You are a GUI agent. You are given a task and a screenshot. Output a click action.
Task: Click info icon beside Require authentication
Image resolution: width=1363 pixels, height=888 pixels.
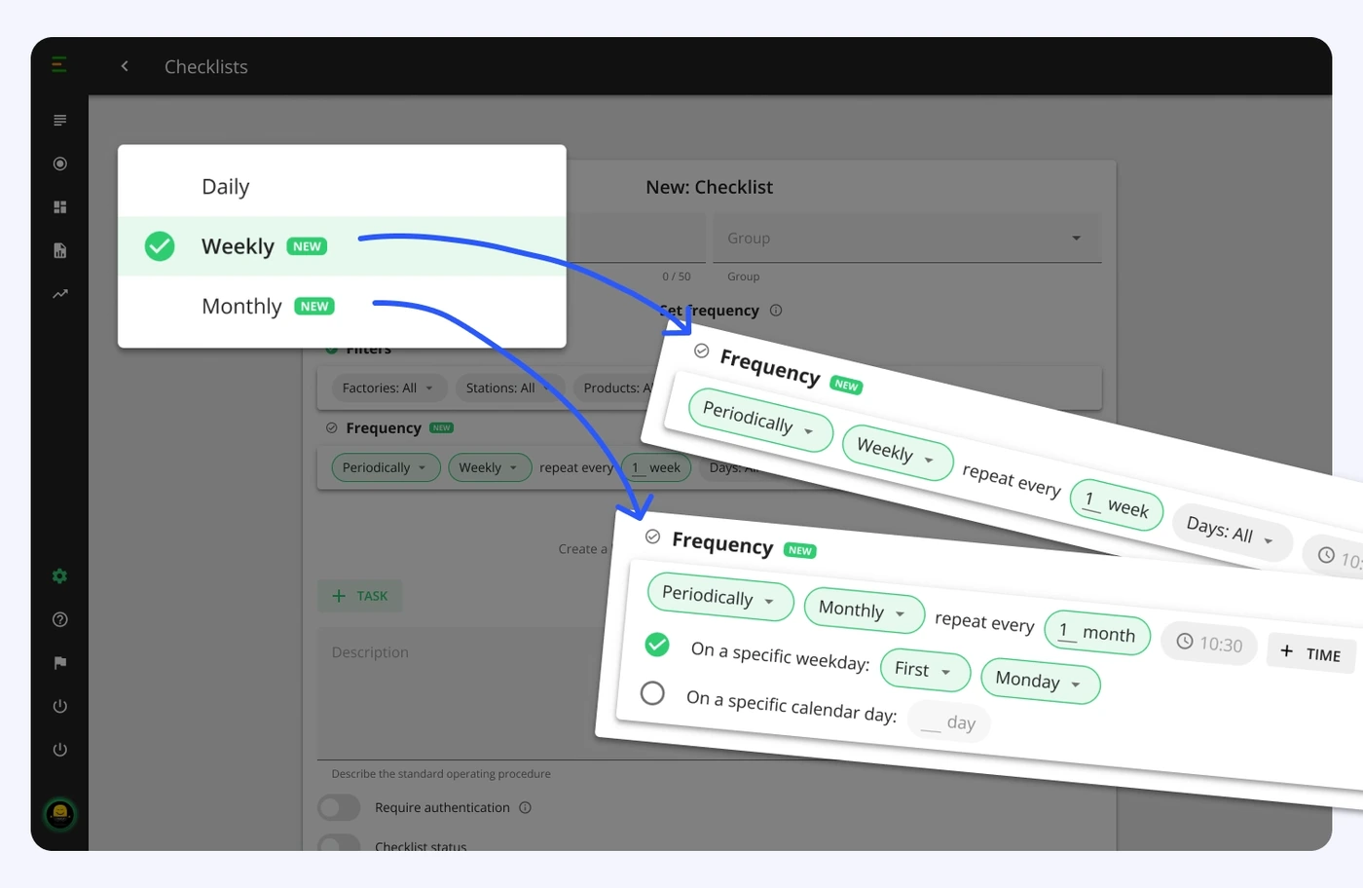[x=525, y=807]
